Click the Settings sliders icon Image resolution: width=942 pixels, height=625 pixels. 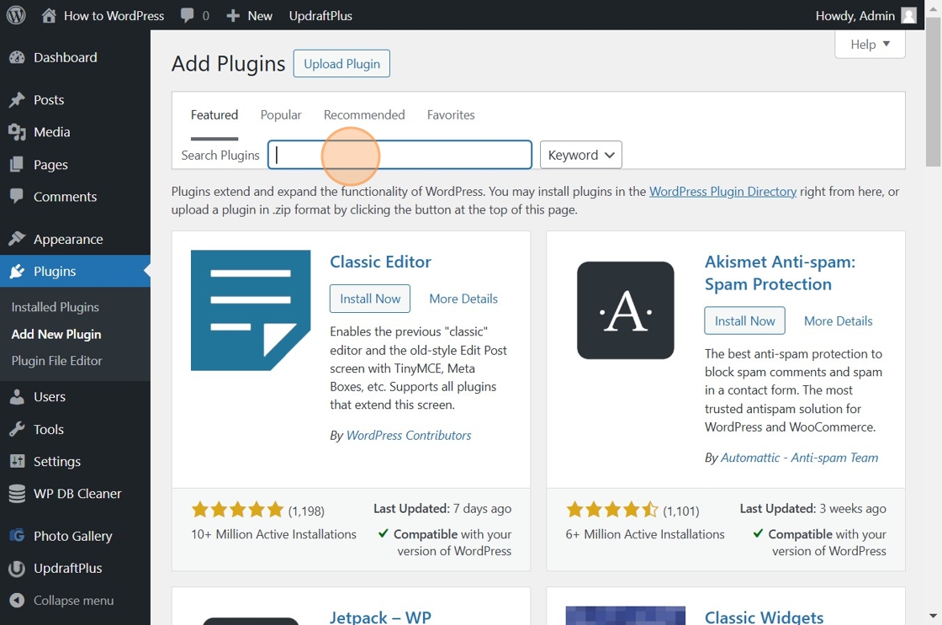(x=17, y=462)
